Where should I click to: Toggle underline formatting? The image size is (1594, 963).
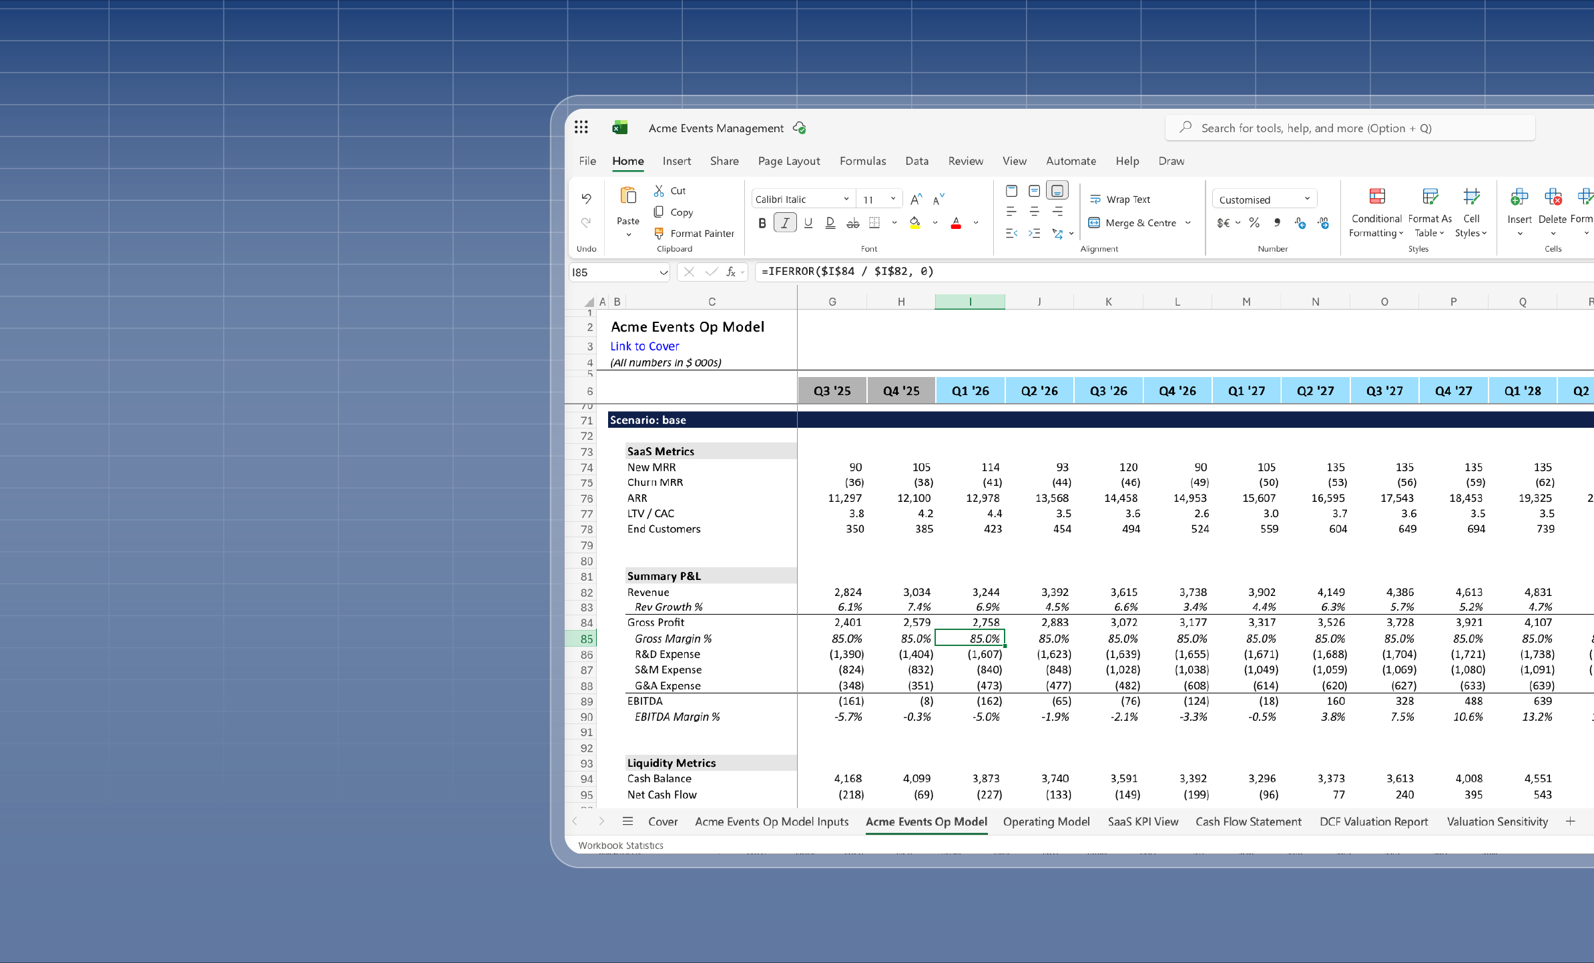808,223
